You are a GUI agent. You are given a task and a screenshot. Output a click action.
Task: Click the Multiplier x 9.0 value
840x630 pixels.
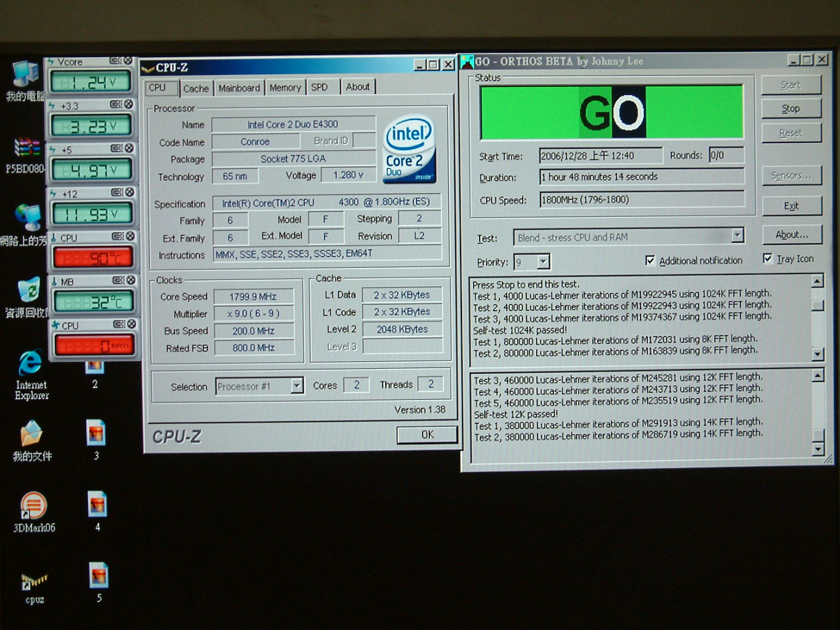(253, 314)
